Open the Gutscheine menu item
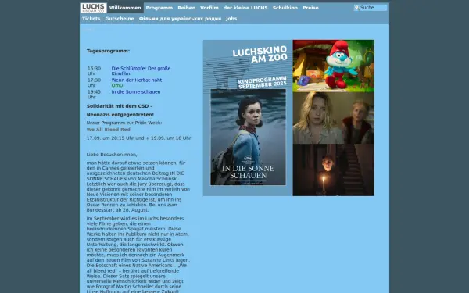Viewport: 469px width, 293px height. 120,19
